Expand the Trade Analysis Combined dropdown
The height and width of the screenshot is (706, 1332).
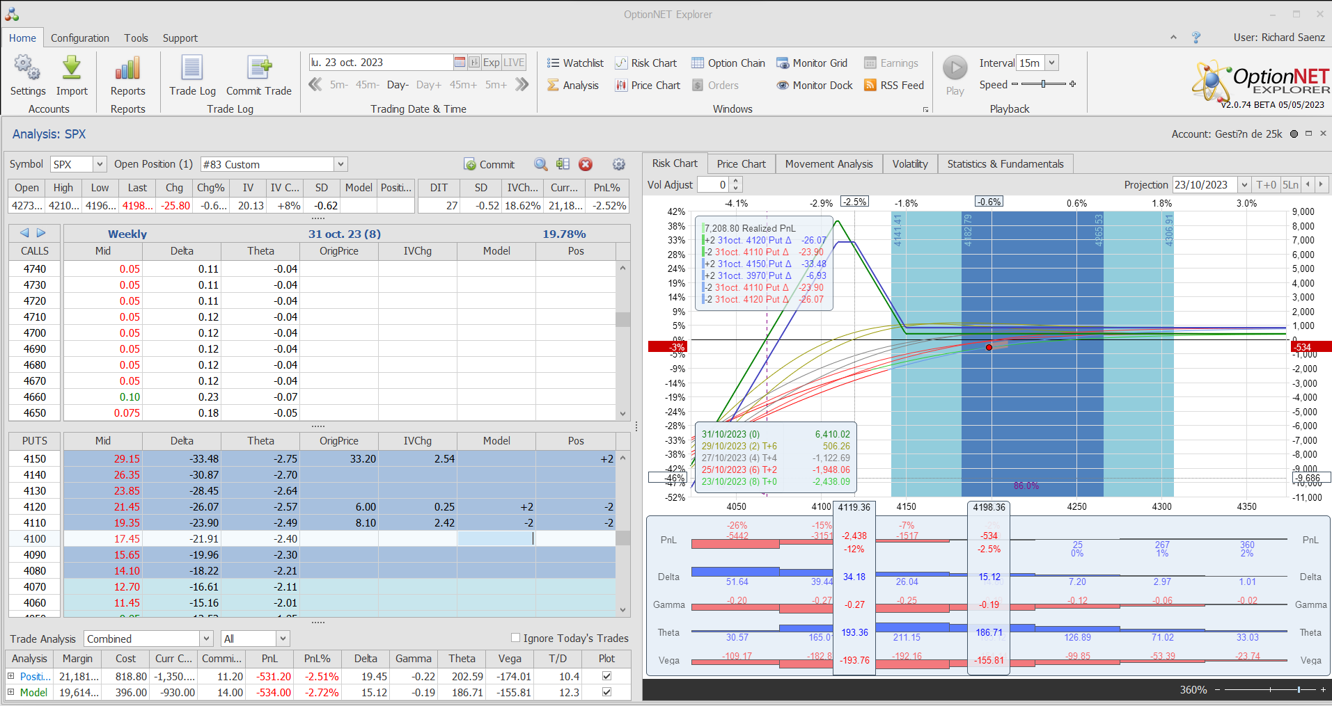(206, 639)
